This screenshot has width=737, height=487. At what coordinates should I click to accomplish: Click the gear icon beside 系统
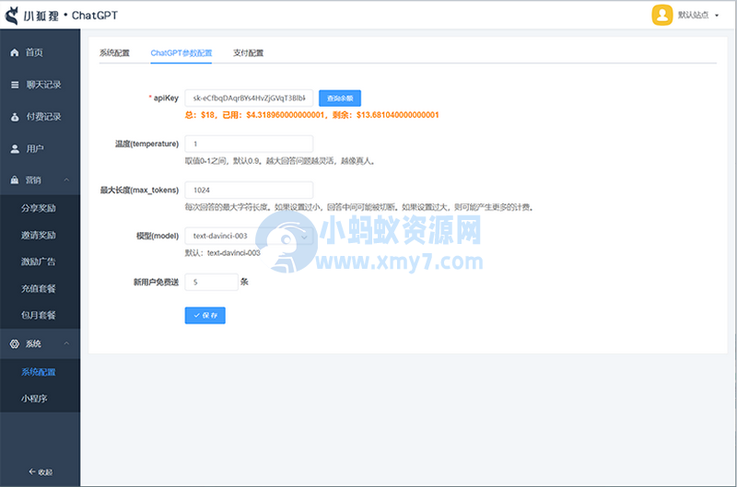pyautogui.click(x=15, y=343)
